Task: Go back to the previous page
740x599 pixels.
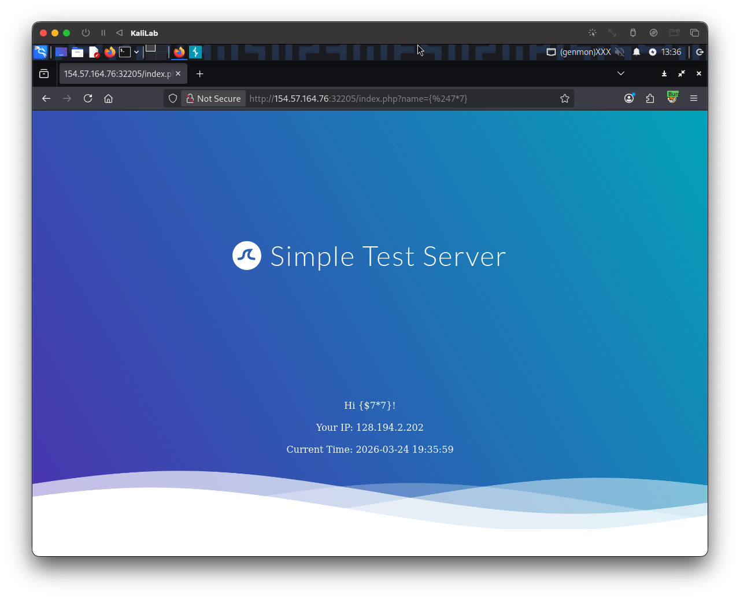Action: point(46,98)
